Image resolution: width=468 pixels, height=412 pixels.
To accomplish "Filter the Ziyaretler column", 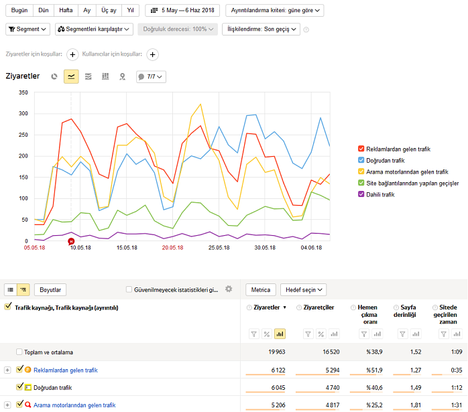I will (254, 334).
